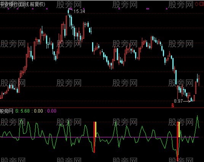Click the purple 0.00 indicator value

[52, 111]
